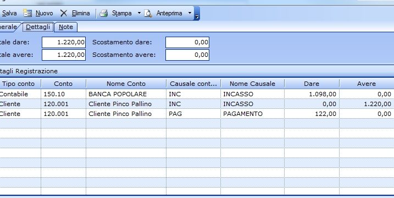Click the Totale dare field
The width and height of the screenshot is (394, 198).
click(64, 42)
